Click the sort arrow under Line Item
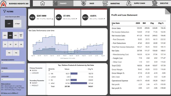The image size is (171, 96). pyautogui.click(x=112, y=25)
